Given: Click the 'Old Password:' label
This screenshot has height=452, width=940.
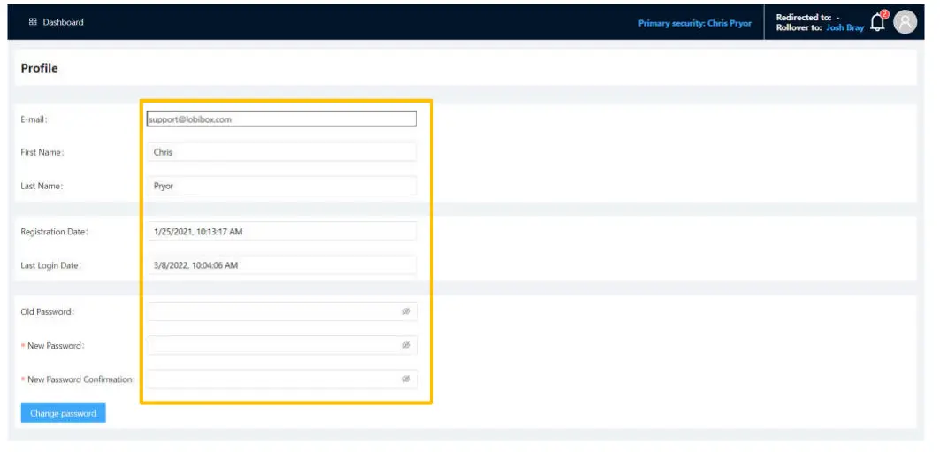Looking at the screenshot, I should coord(48,311).
